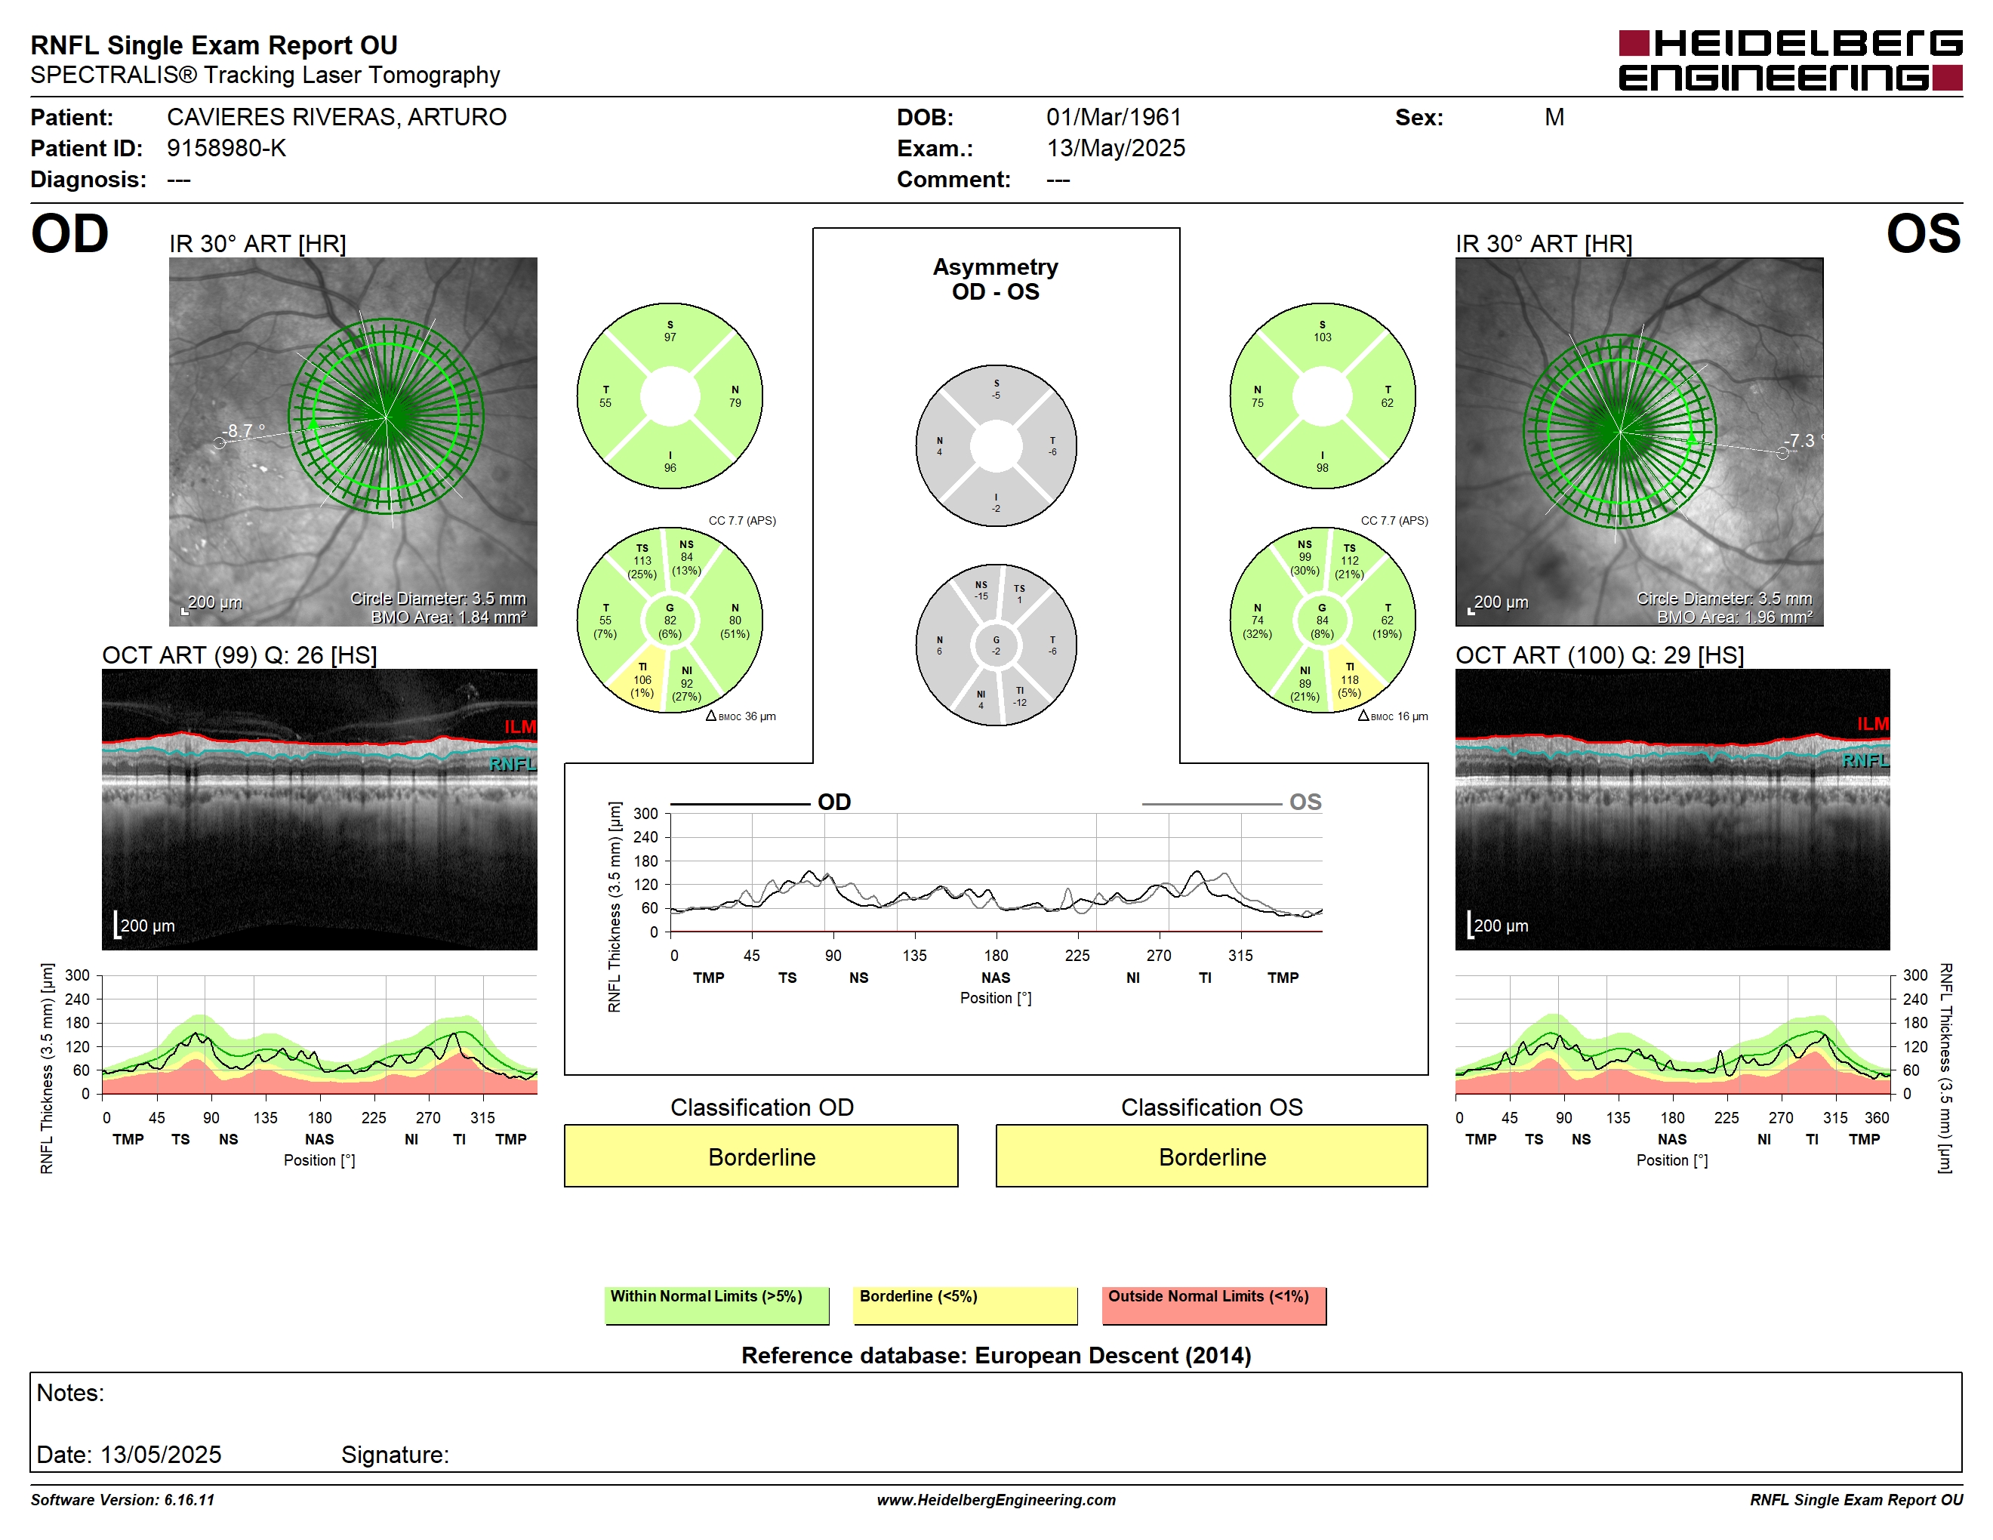The image size is (1993, 1540).
Task: Click the -8.7° fovea angle label
Action: point(244,430)
